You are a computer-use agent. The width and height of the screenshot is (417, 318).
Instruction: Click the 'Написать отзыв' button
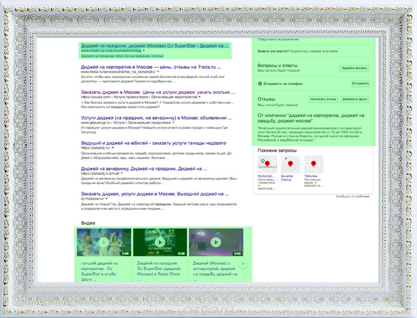pyautogui.click(x=323, y=100)
